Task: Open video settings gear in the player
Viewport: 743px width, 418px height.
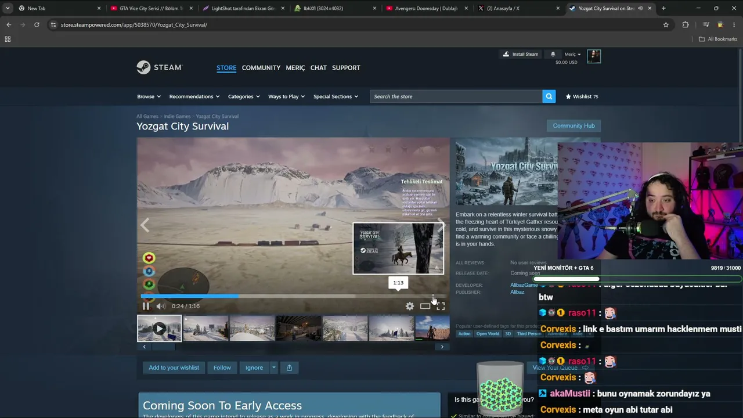Action: pyautogui.click(x=410, y=306)
